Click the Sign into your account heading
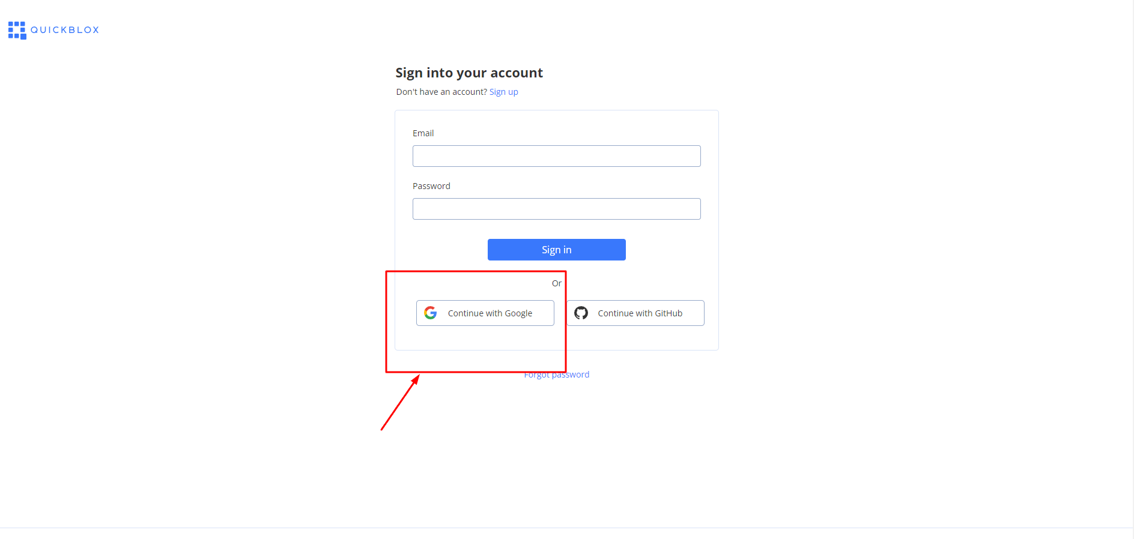 point(469,73)
